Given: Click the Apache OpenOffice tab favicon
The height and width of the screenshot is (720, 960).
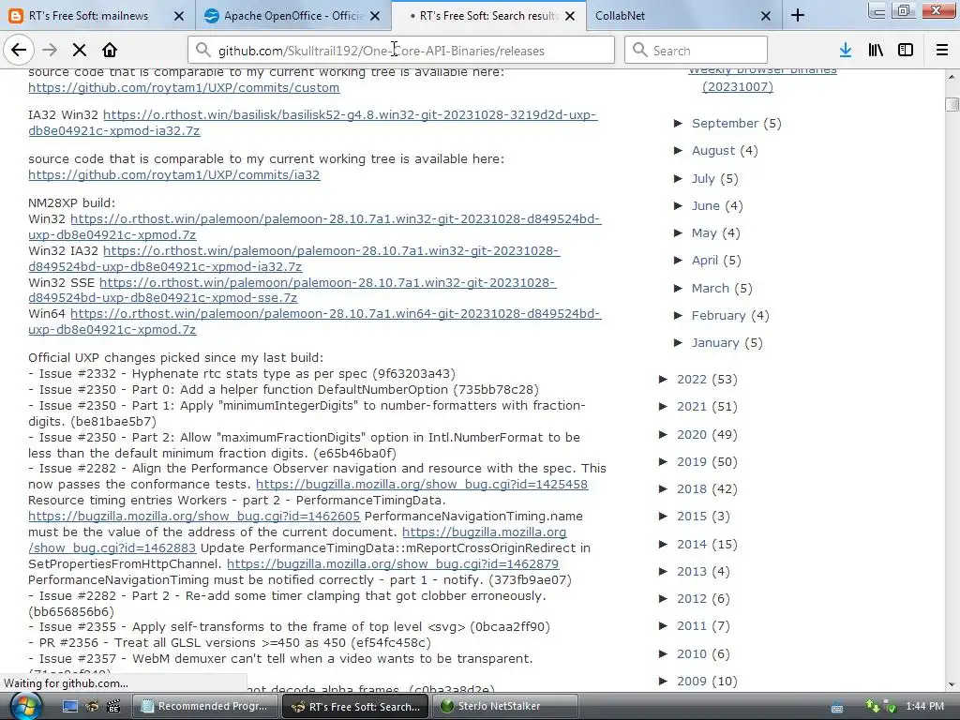Looking at the screenshot, I should click(212, 16).
